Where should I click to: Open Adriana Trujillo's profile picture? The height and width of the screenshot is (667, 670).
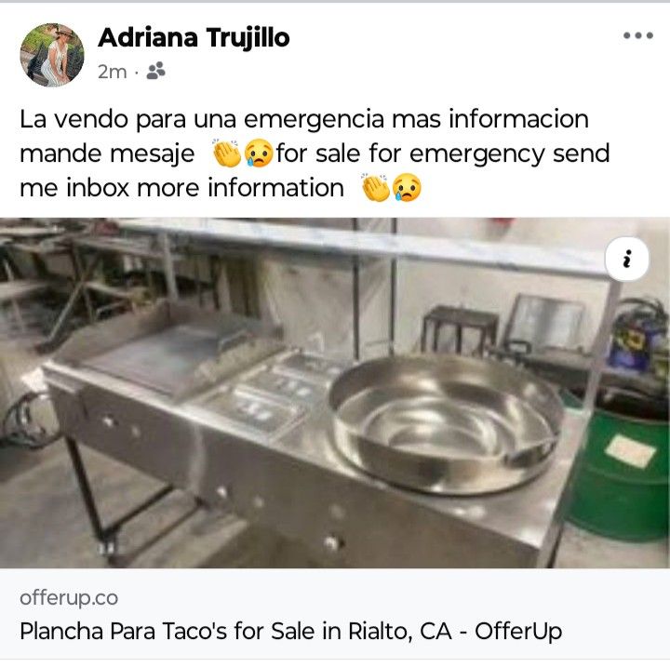[52, 55]
